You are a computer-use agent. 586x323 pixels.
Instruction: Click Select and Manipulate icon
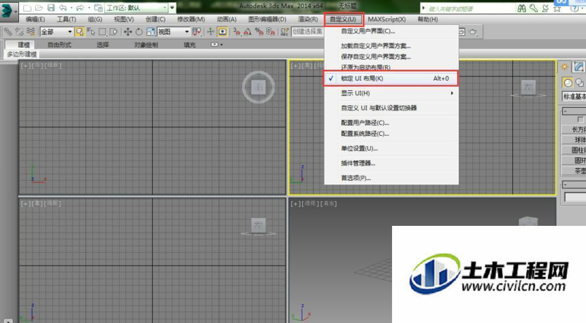tap(211, 32)
